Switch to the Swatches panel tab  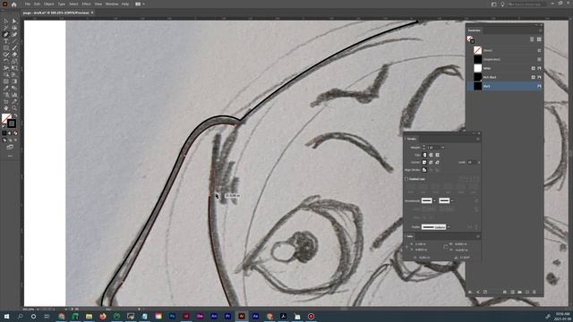tap(474, 30)
